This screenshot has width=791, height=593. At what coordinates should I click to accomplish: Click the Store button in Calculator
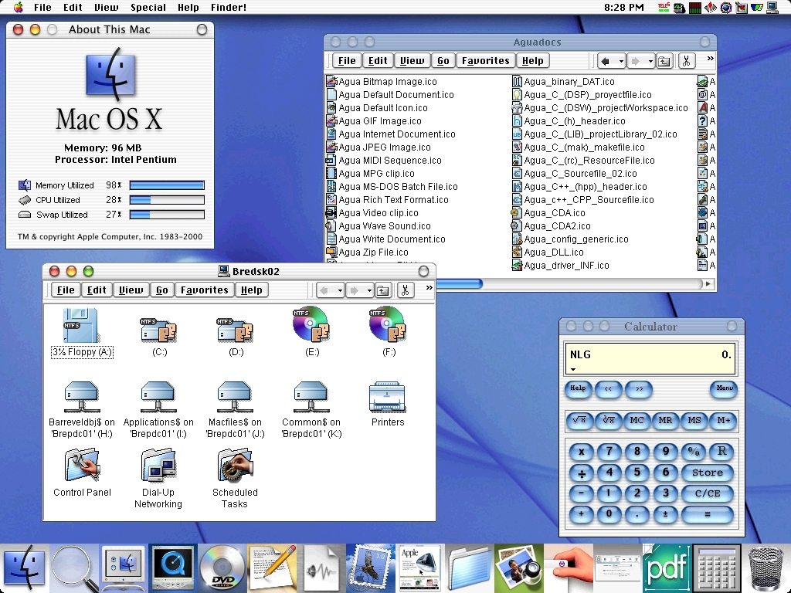point(708,473)
